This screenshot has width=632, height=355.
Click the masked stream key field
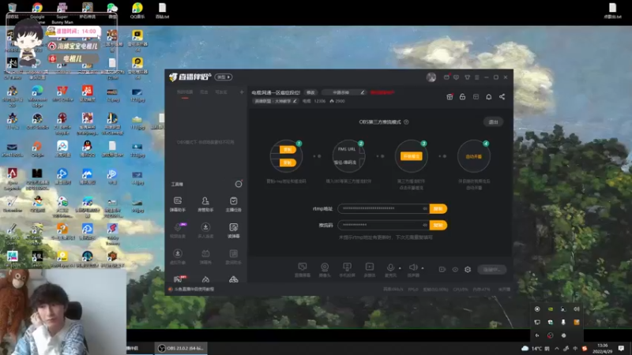(383, 225)
